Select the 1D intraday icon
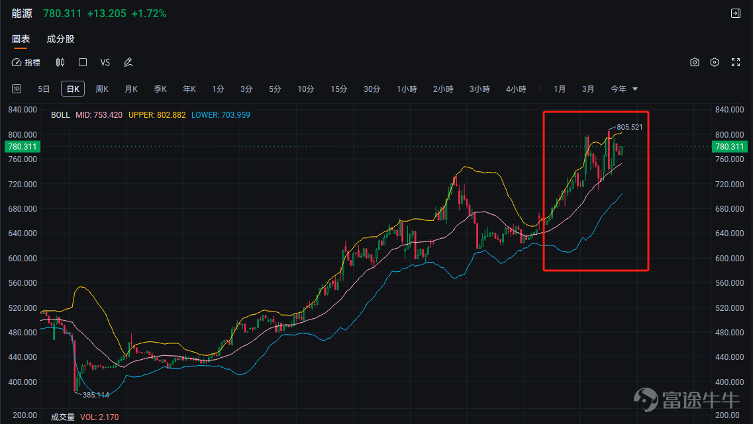The image size is (753, 424). pos(17,89)
